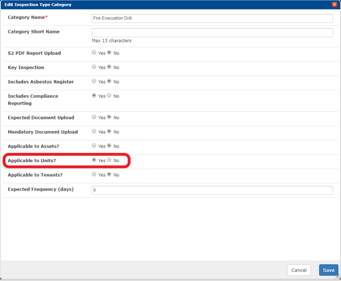Screen dimensions: 341x281
Task: Select No for Applicable to Assets
Action: click(x=109, y=146)
